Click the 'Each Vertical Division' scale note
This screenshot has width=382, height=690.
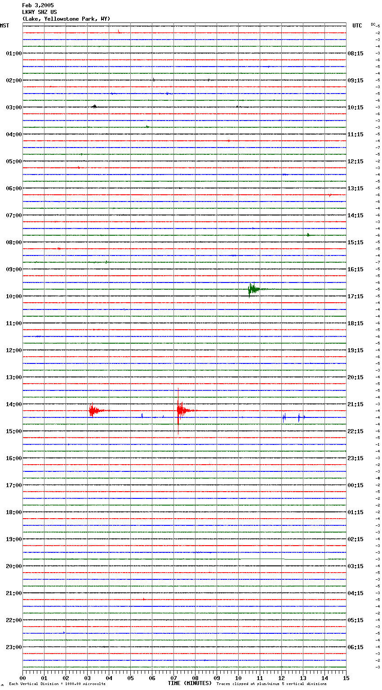[57, 684]
